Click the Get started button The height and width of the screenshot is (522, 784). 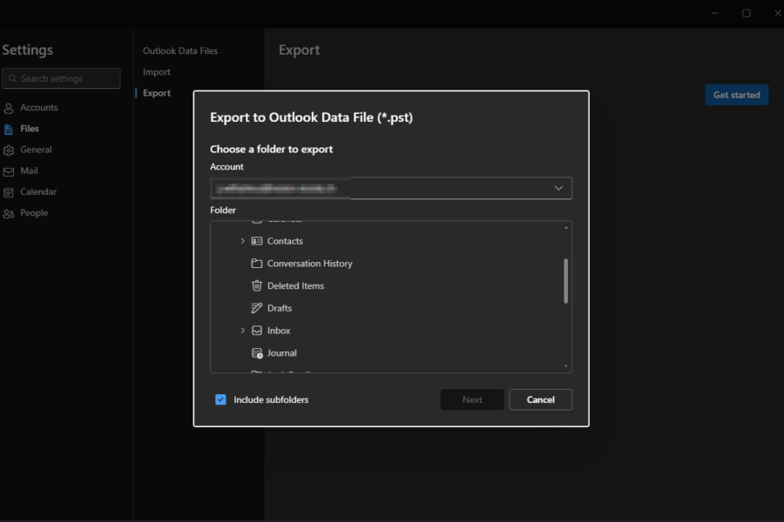coord(736,95)
